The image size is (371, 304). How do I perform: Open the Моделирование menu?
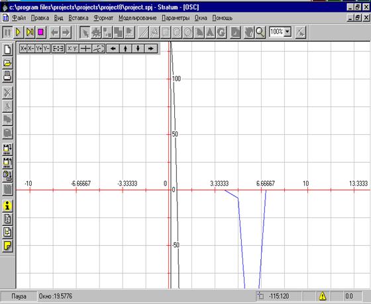[138, 18]
